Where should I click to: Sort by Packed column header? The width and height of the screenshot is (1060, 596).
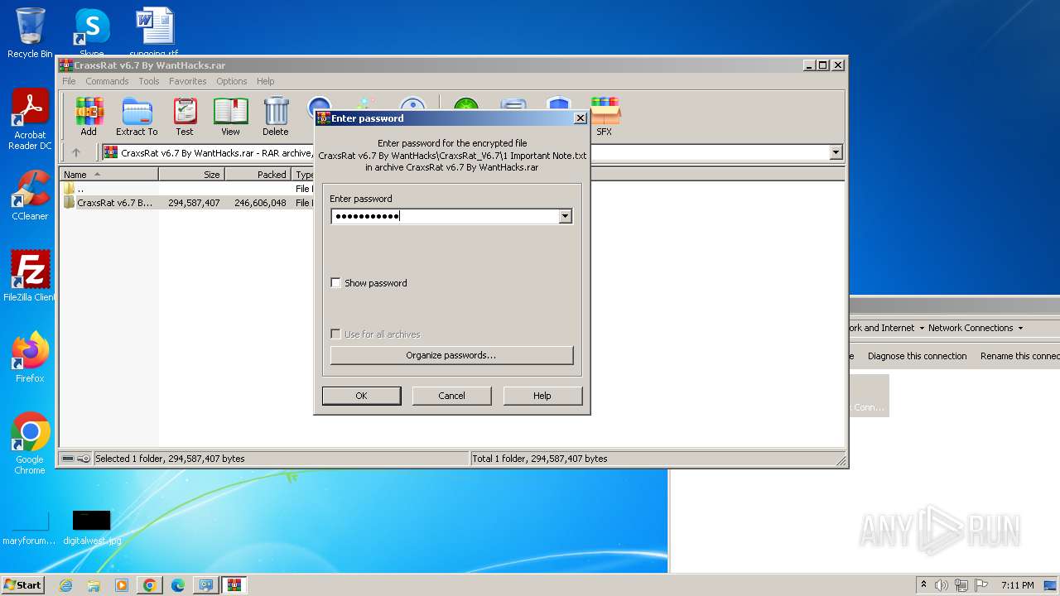point(258,175)
